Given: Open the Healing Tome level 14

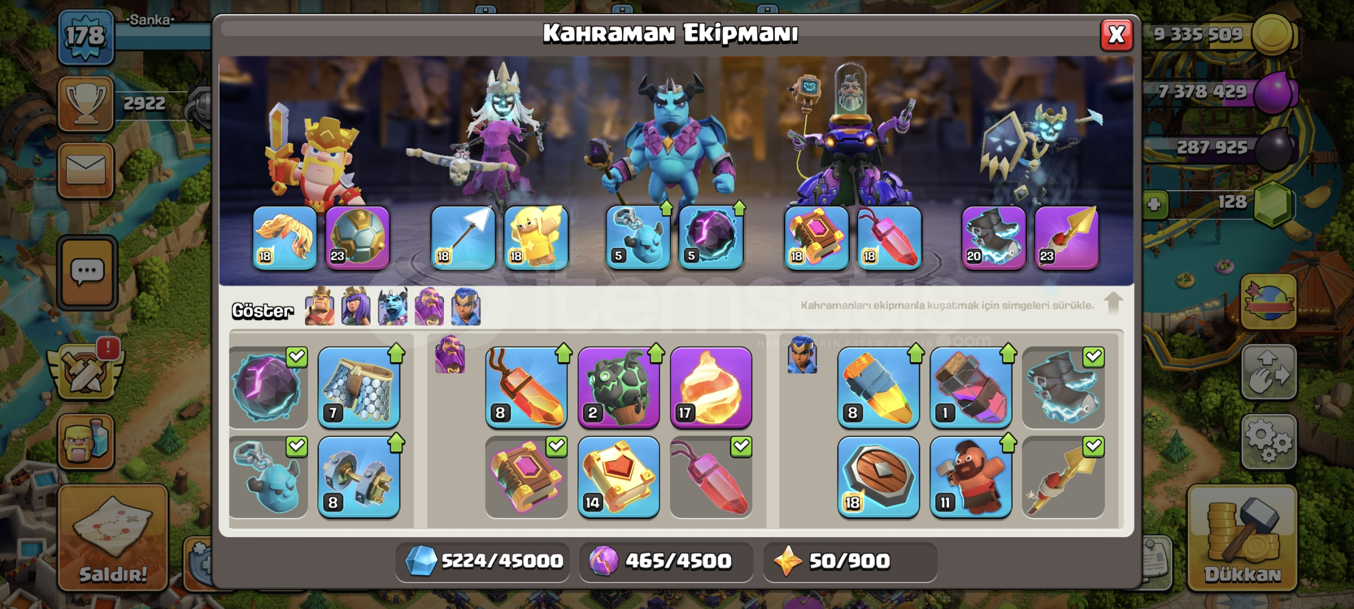Looking at the screenshot, I should (619, 478).
